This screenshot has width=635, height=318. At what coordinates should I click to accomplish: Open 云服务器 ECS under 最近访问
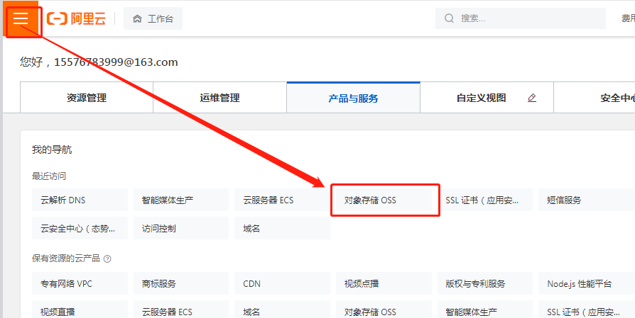282,200
